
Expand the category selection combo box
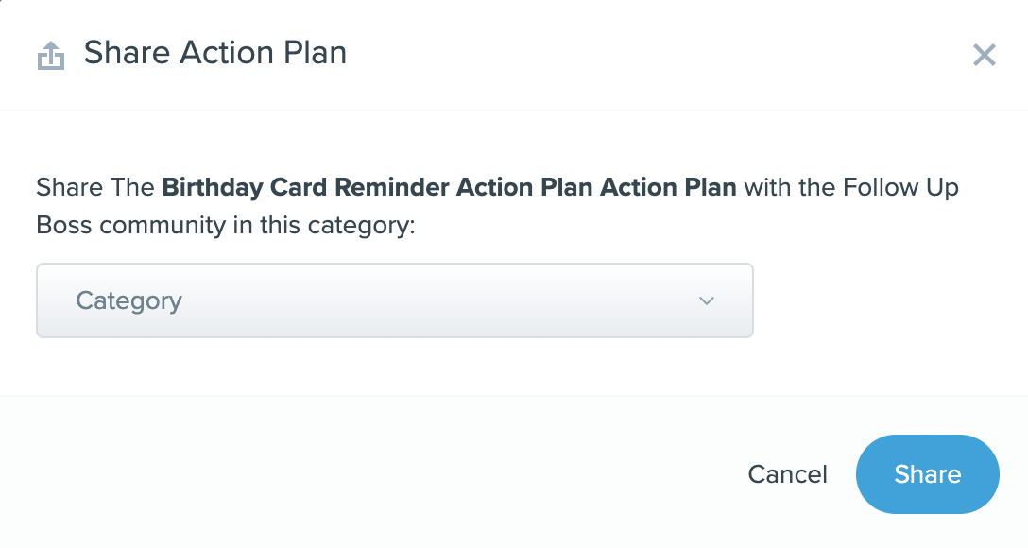pyautogui.click(x=395, y=300)
